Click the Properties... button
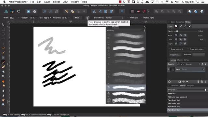The image size is (208, 117). click(x=175, y=55)
